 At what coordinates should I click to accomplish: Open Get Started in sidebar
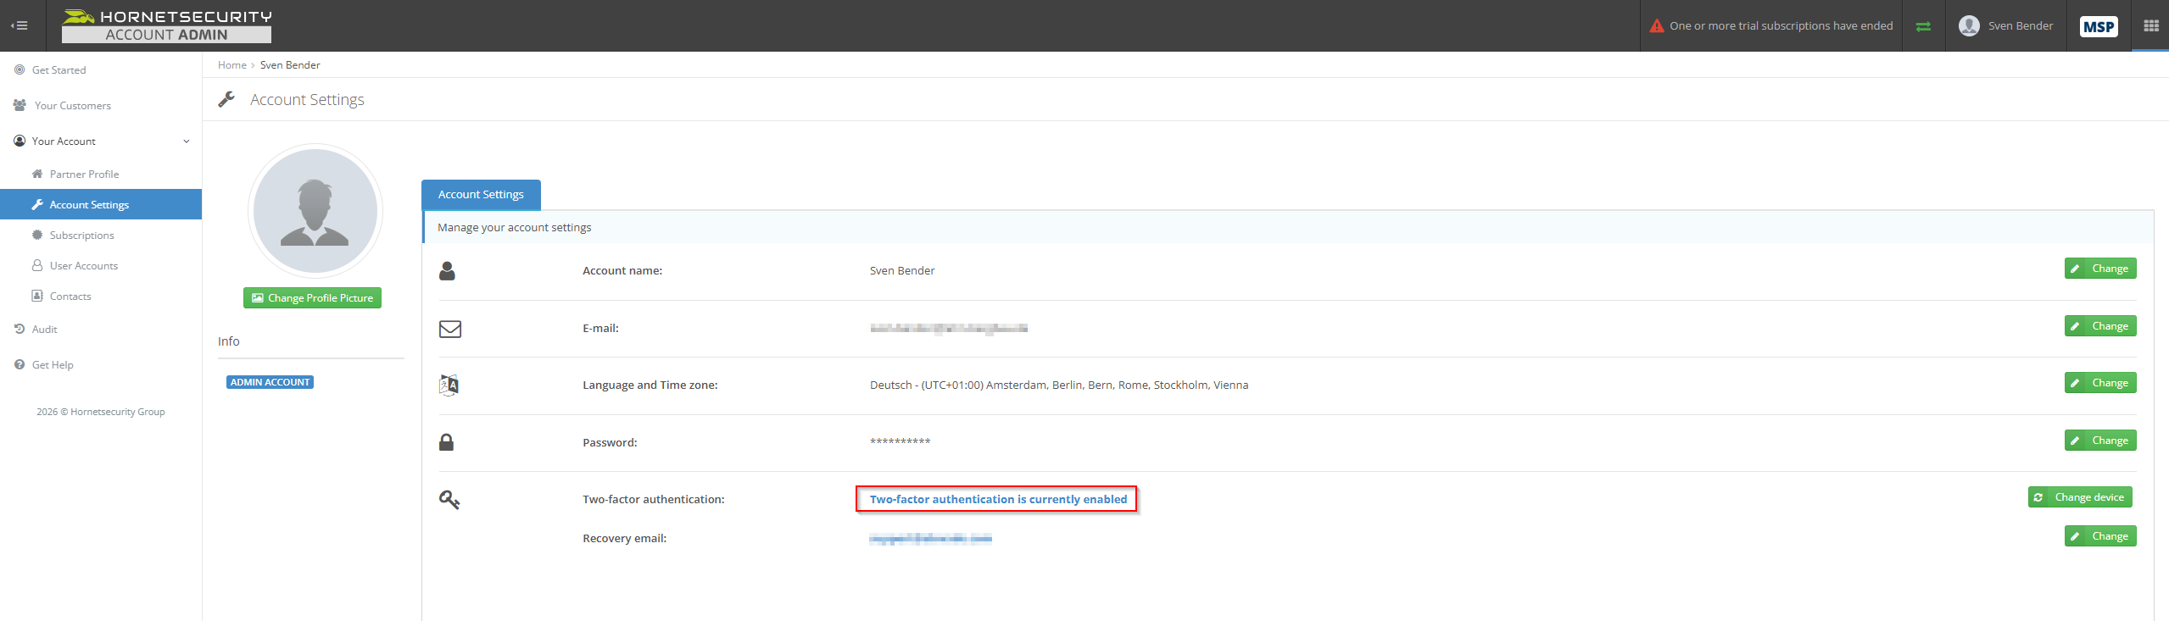point(59,70)
